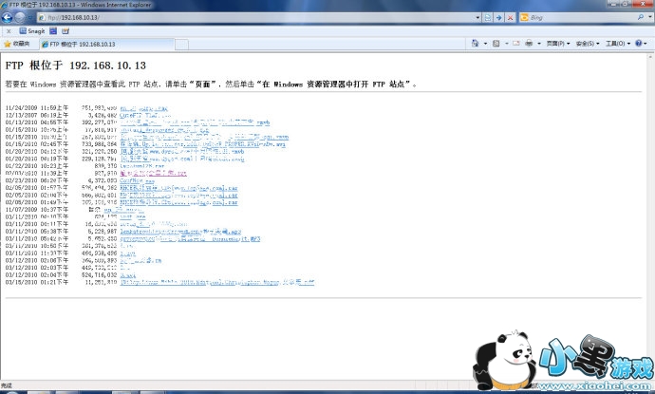
Task: Open the rmvb link dated 01/20/2010 04:12
Action: pyautogui.click(x=182, y=151)
